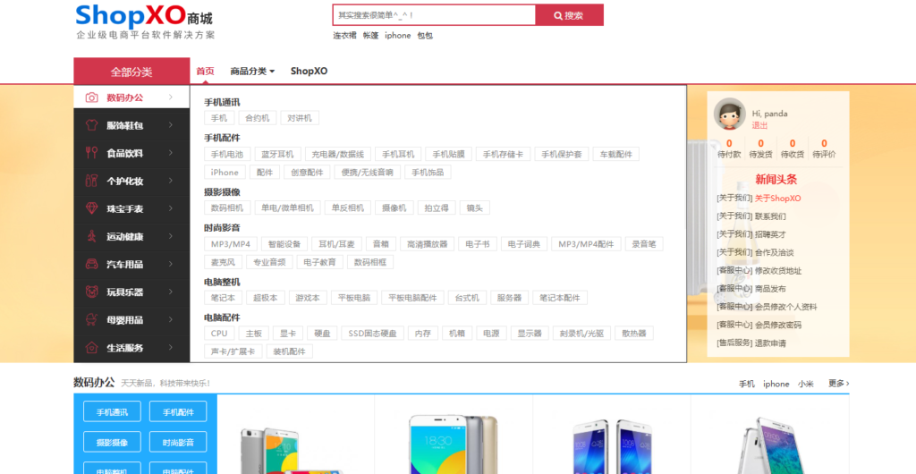Select the 对讲机 subcategory tag

pos(300,118)
